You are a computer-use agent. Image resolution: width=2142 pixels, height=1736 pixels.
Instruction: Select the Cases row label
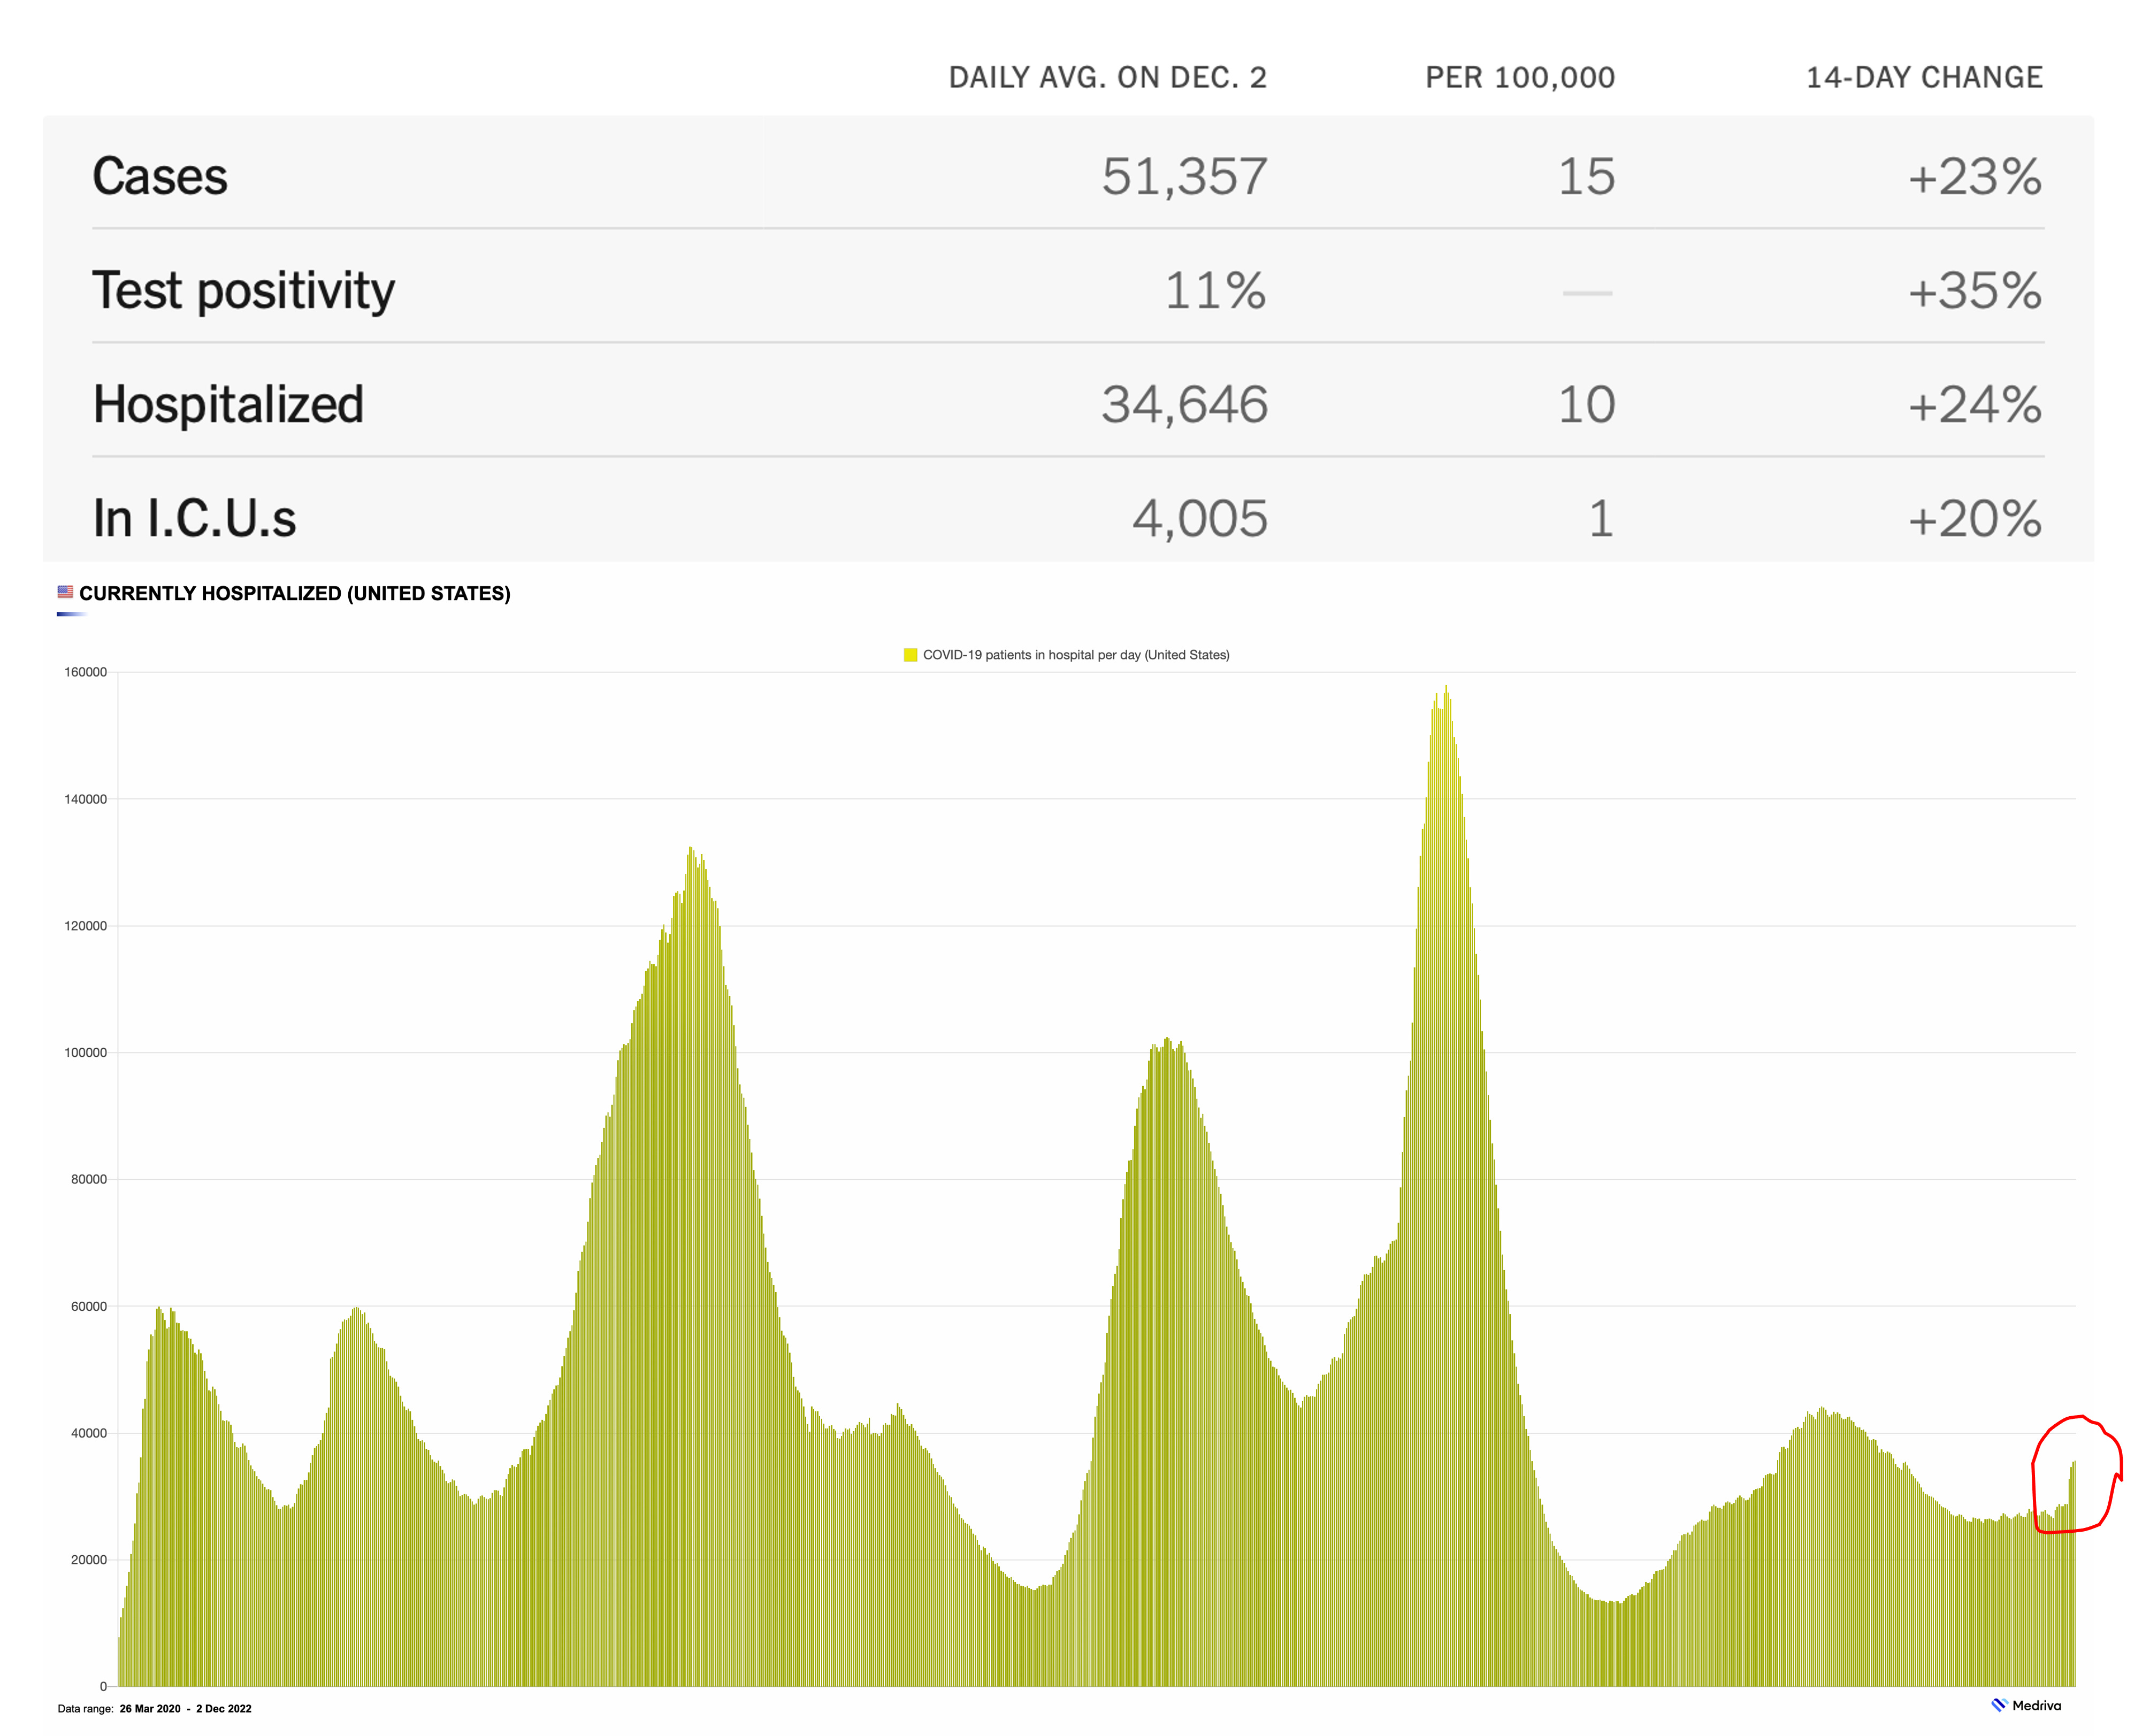(x=160, y=176)
